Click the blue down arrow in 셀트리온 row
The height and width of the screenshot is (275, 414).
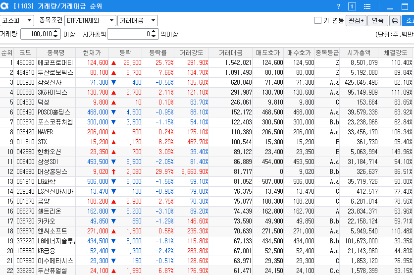[114, 212]
